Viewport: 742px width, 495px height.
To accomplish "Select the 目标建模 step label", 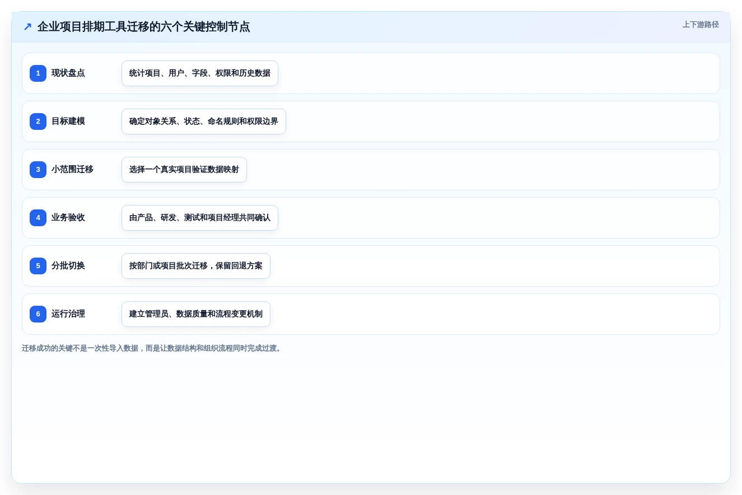I will [x=68, y=122].
